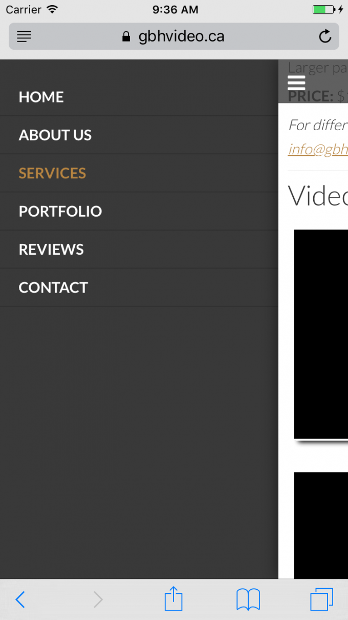Open the bookmarks book icon

coord(248,600)
